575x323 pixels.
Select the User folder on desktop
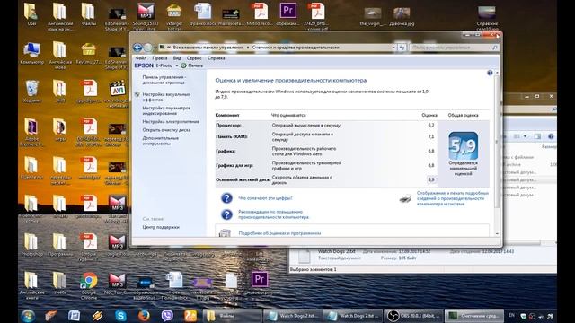[x=31, y=15]
